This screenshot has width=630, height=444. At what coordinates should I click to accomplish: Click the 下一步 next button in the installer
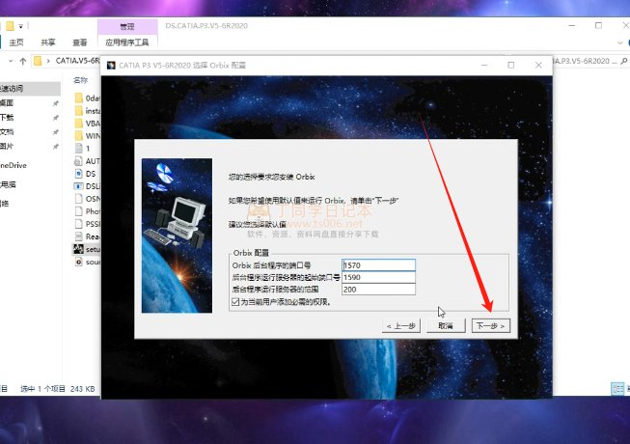(x=490, y=326)
